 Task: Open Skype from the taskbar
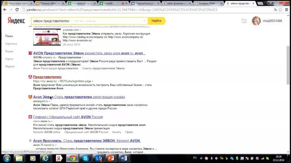point(85,158)
